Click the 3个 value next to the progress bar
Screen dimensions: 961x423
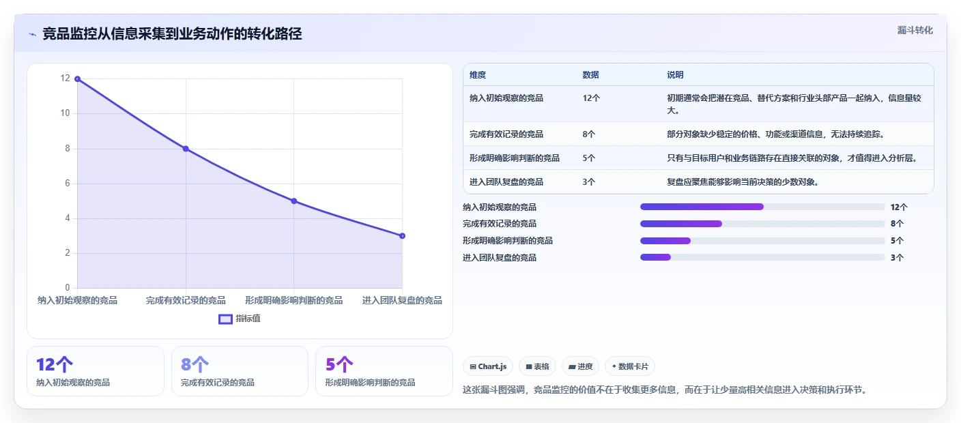tap(897, 258)
